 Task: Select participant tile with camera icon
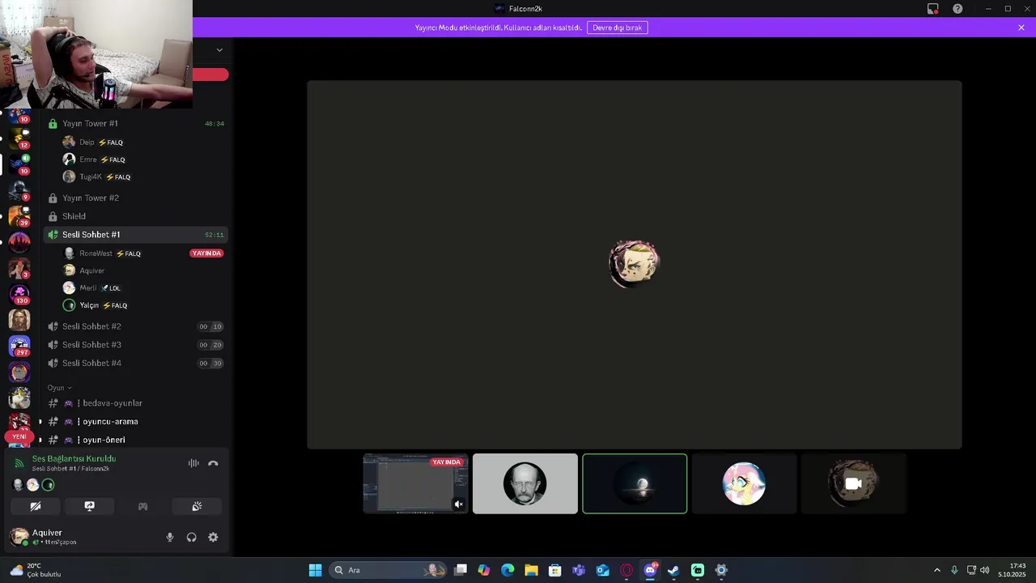click(853, 483)
